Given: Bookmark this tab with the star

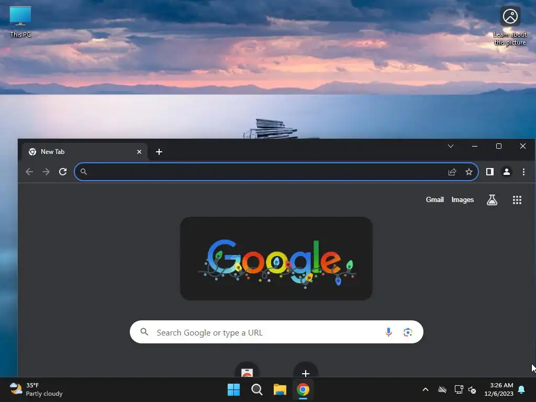Looking at the screenshot, I should click(x=469, y=172).
